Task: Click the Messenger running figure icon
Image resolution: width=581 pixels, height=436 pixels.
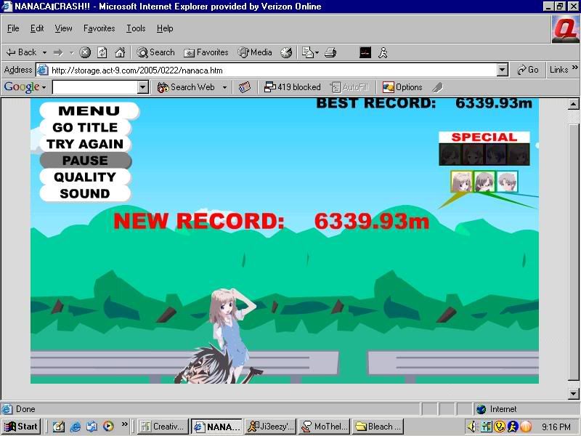Action: [x=383, y=52]
